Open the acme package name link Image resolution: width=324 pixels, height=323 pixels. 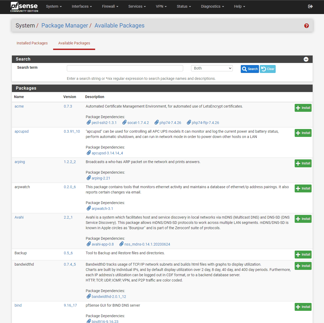(19, 106)
